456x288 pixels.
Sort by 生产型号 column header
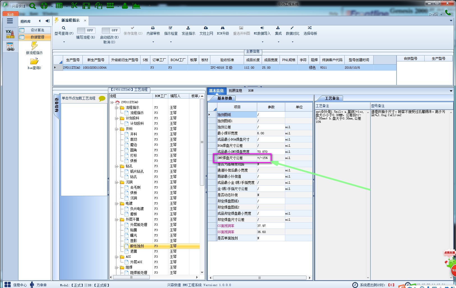[x=73, y=60]
